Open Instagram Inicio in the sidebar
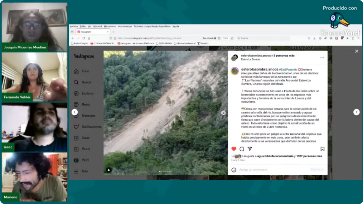 click(x=85, y=71)
